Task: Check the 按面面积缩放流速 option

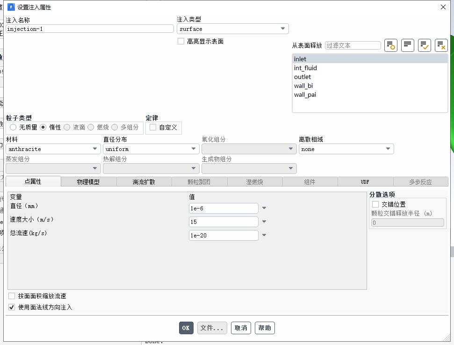Action: coord(12,296)
